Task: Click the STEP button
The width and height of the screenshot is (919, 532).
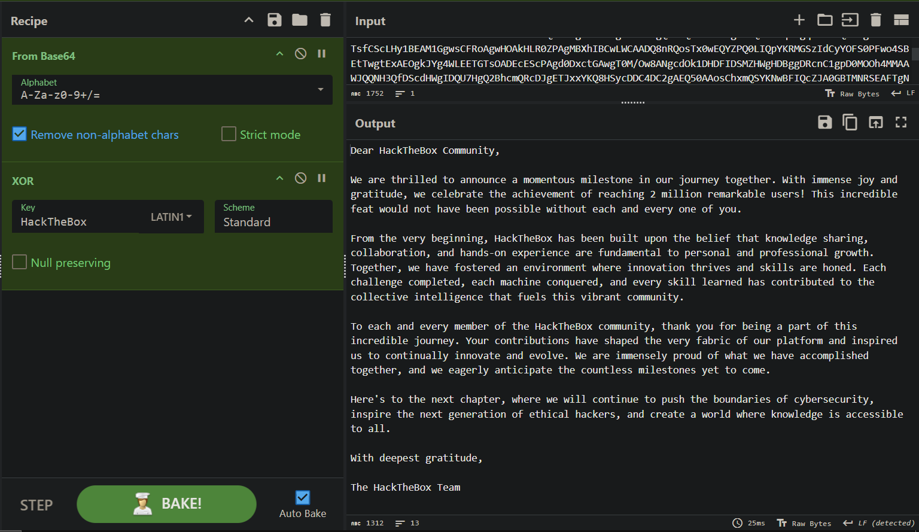Action: (36, 505)
